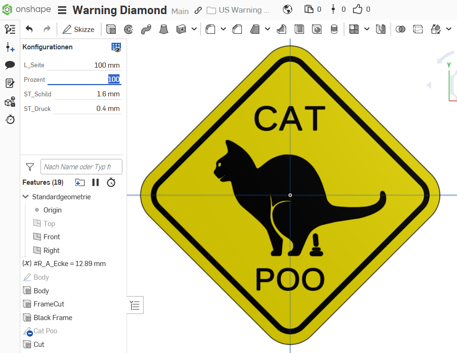This screenshot has height=353, width=457.
Task: Open the Onshape main hamburger menu
Action: pyautogui.click(x=62, y=10)
